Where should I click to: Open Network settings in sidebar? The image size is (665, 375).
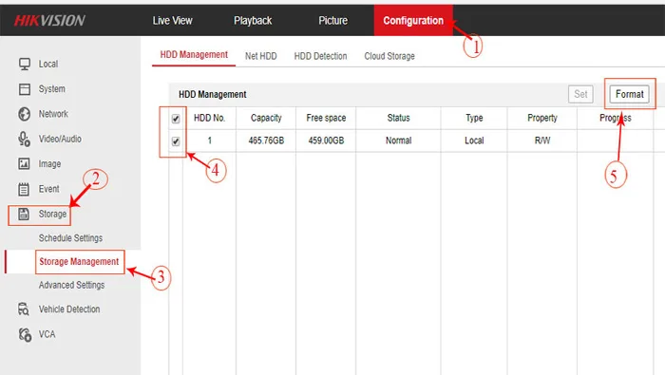coord(53,114)
